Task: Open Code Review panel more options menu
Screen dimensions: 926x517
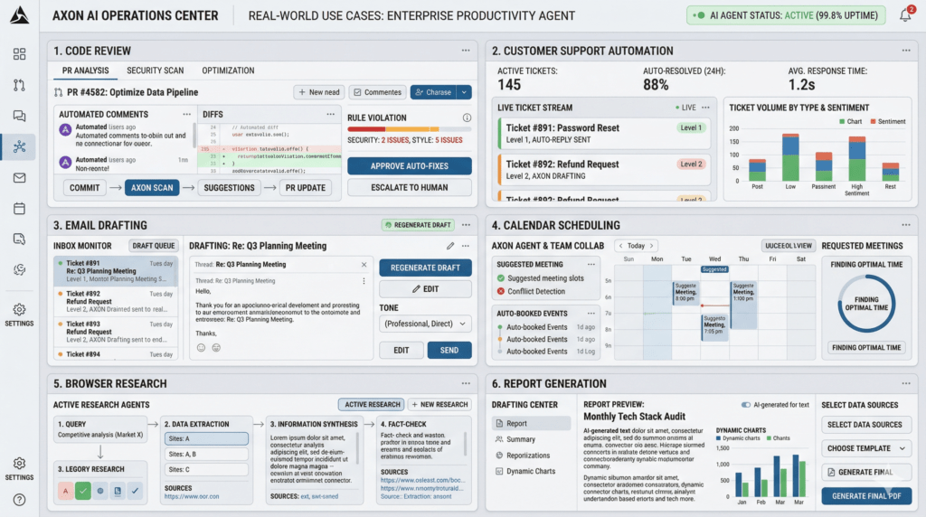Action: [x=466, y=51]
